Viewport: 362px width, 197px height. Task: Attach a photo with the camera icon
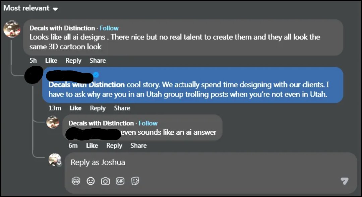pos(105,181)
